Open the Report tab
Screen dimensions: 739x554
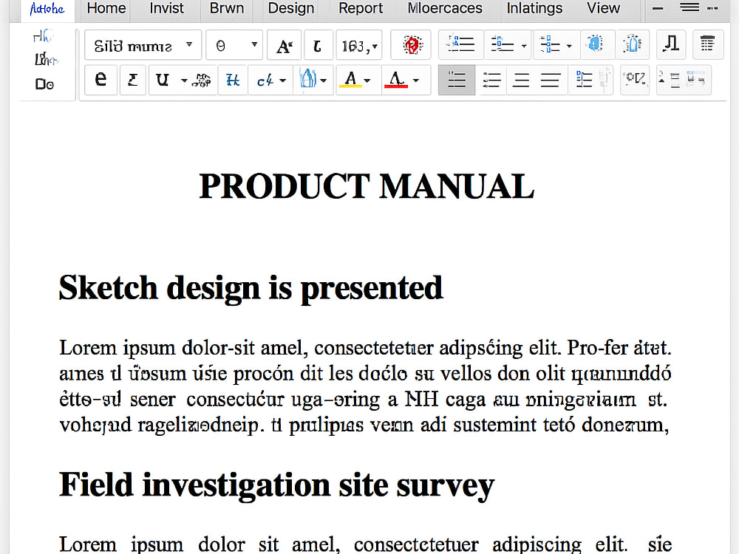pyautogui.click(x=361, y=8)
